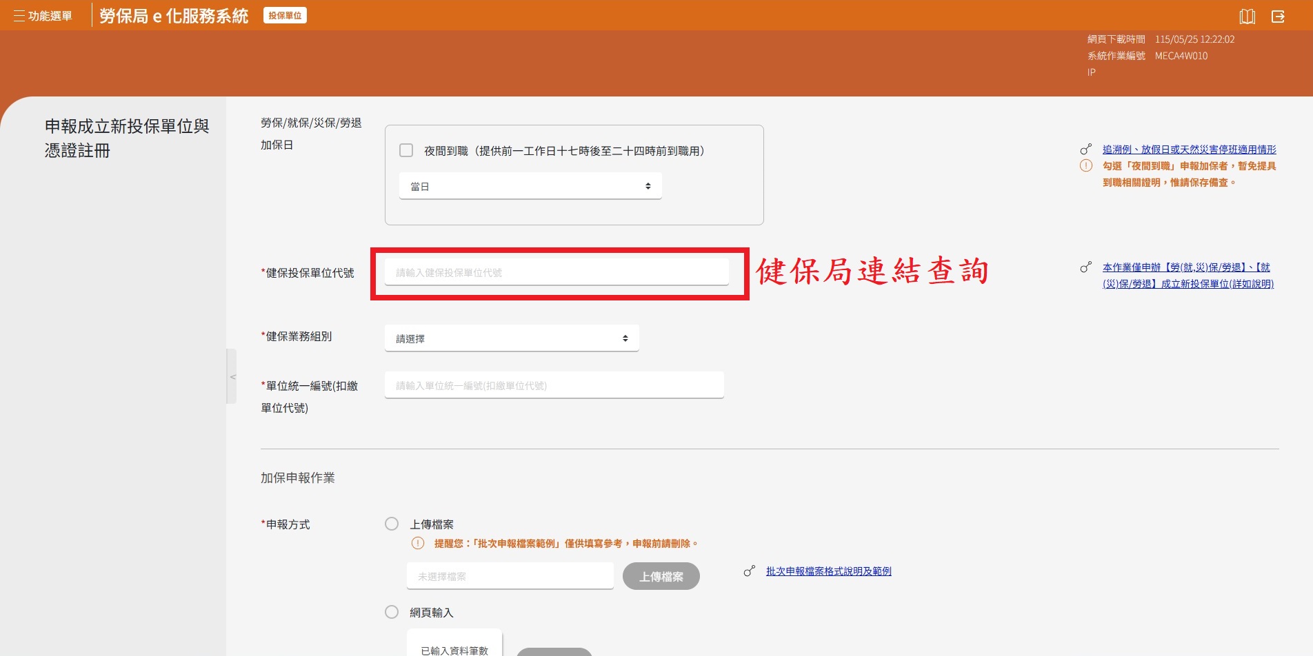Click the 投保單位 badge in header
This screenshot has height=656, width=1313.
pos(285,15)
